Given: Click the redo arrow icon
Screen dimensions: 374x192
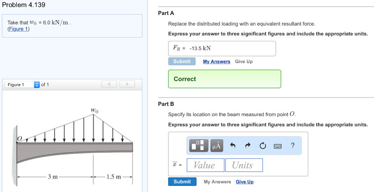Looking at the screenshot, I should click(x=248, y=146).
